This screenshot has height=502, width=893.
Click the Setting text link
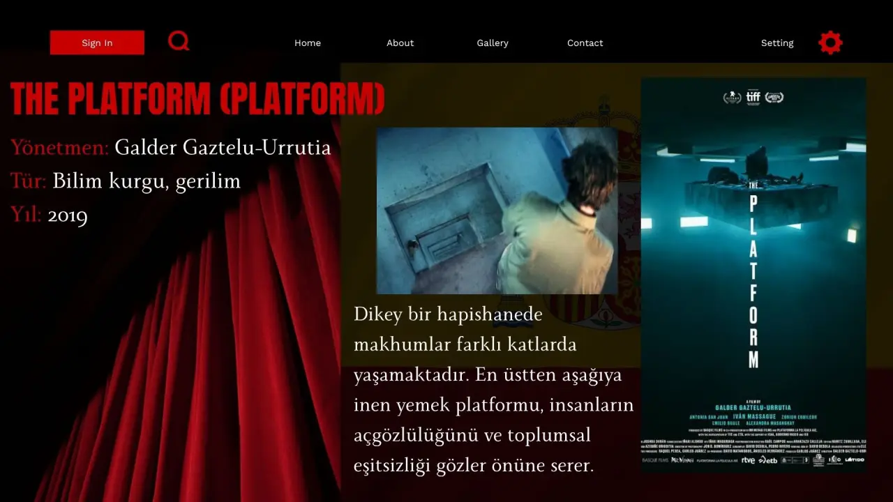[777, 43]
